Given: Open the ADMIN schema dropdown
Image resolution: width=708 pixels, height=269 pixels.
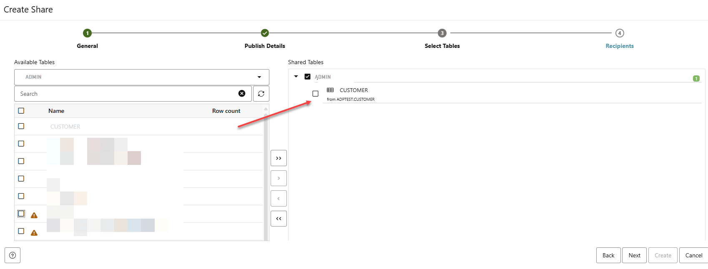Looking at the screenshot, I should pos(142,77).
